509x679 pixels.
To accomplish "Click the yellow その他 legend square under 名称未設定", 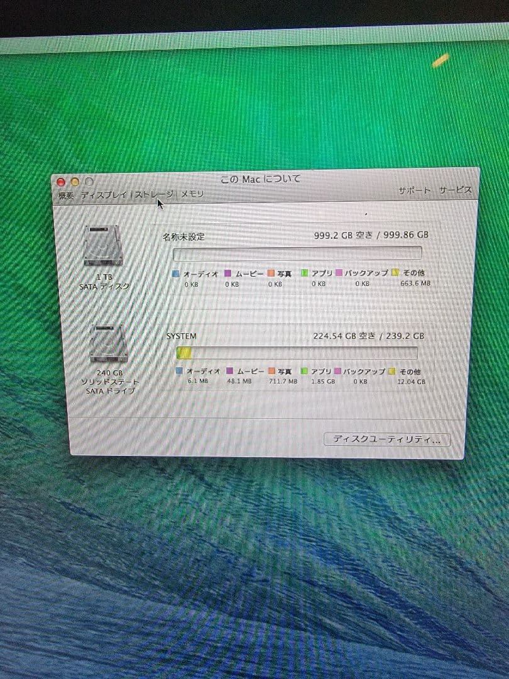I will click(x=394, y=273).
